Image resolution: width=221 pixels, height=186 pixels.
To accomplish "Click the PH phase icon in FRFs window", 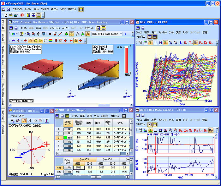I will [201, 42].
